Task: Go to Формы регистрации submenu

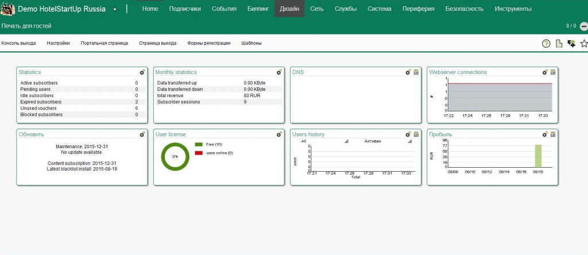Action: (x=209, y=43)
